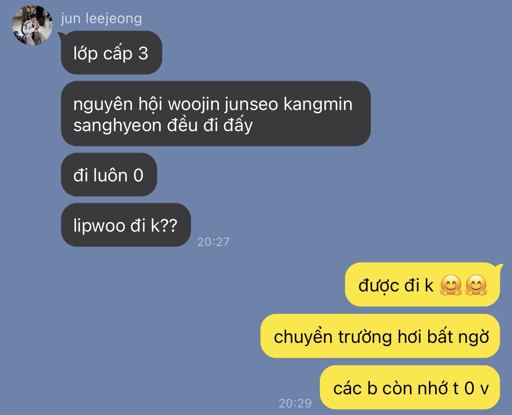Tap the yellow 'được đi k' message bubble
Screen dimensions: 512x415
click(x=422, y=285)
